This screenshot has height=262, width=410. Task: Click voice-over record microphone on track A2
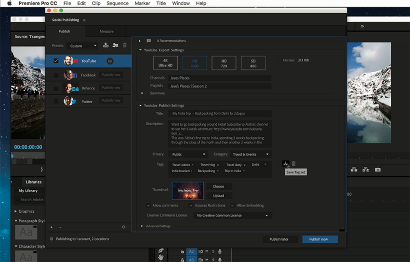(x=220, y=251)
